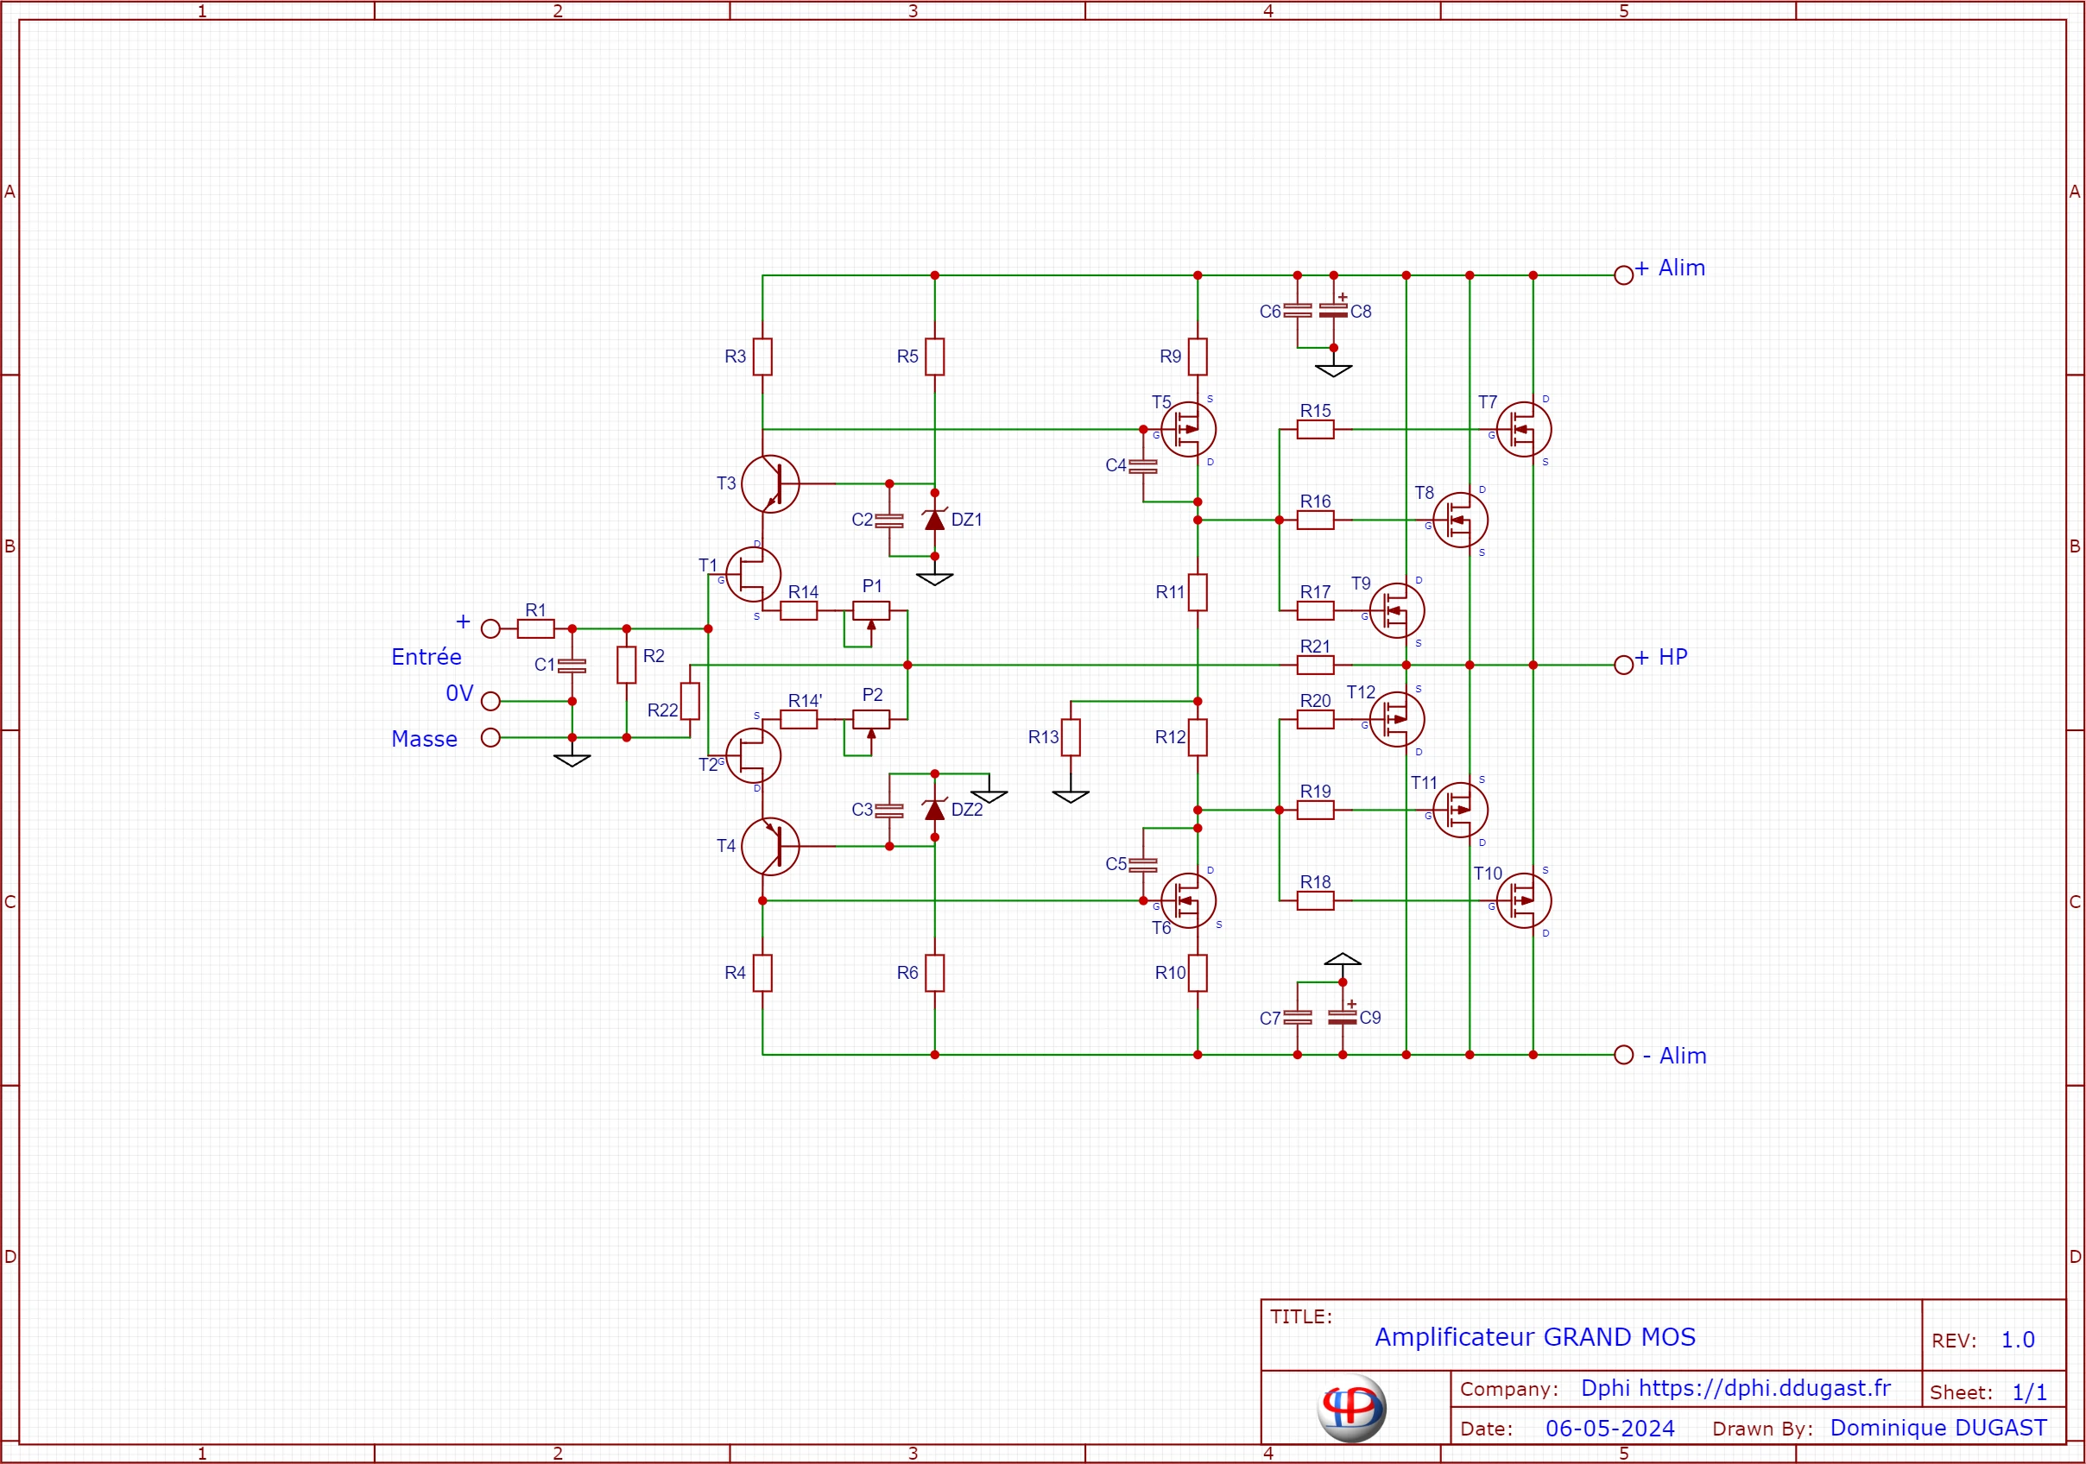Click the R9 resistor symbol

click(1198, 357)
